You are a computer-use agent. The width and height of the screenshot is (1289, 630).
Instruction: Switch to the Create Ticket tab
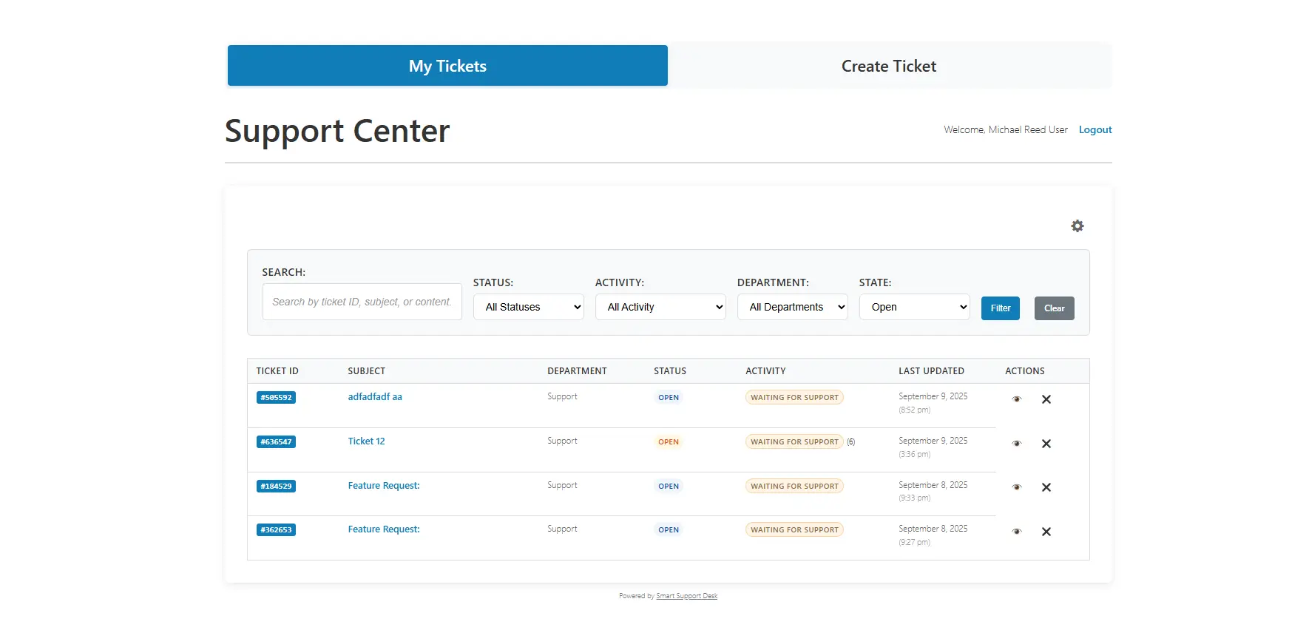[889, 66]
